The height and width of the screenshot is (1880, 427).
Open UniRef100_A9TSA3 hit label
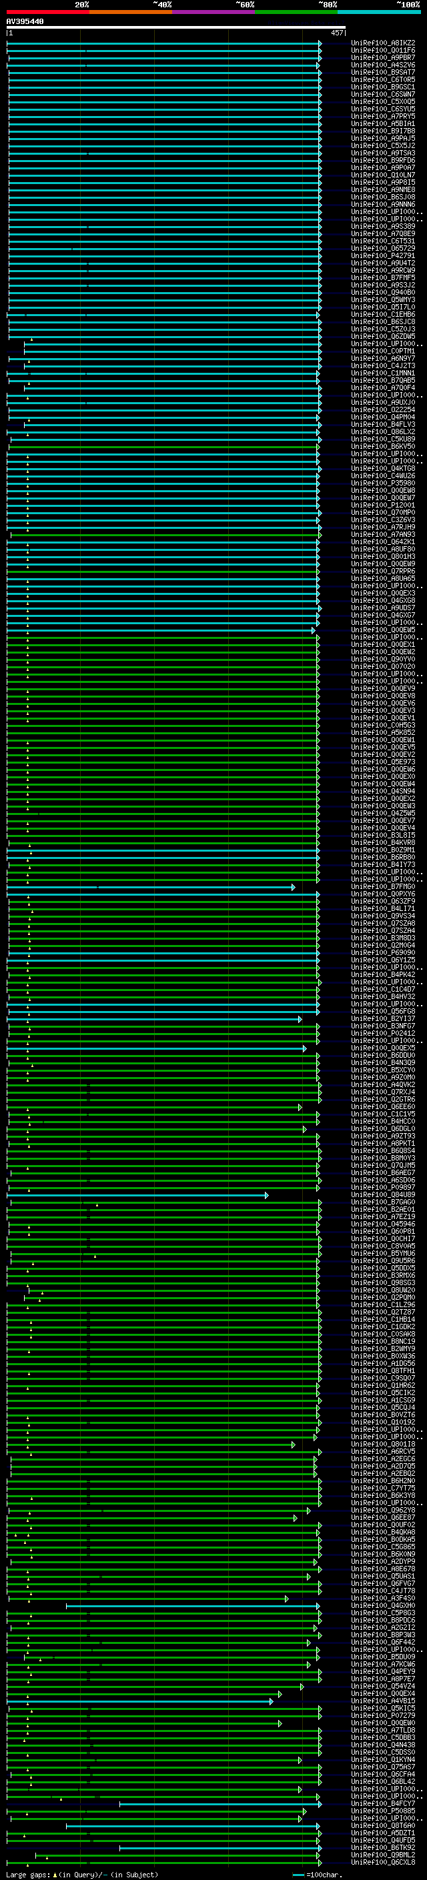click(383, 153)
